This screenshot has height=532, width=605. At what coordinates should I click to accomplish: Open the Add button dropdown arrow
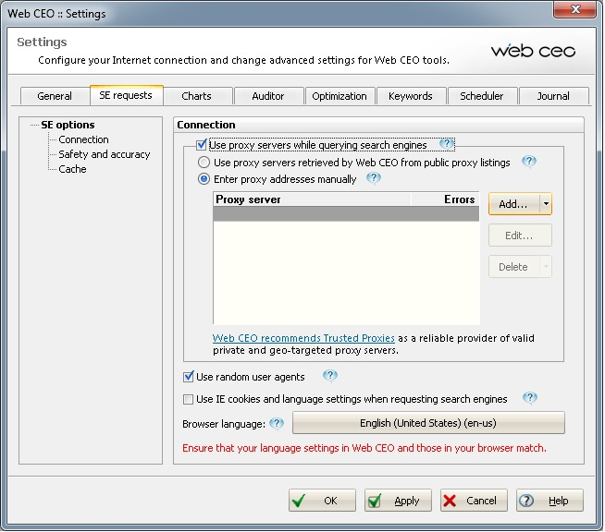546,204
